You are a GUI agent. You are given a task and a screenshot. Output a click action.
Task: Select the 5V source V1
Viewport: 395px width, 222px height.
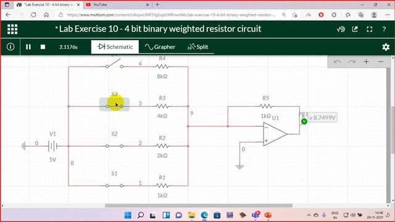(x=52, y=146)
